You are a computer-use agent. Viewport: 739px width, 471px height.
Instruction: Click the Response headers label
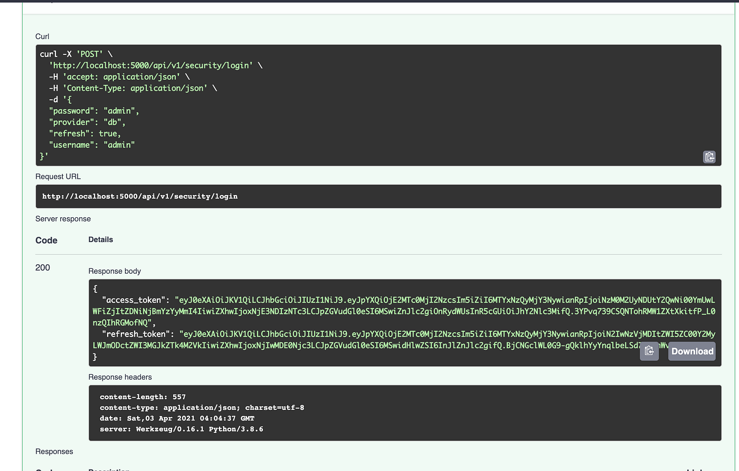click(120, 377)
